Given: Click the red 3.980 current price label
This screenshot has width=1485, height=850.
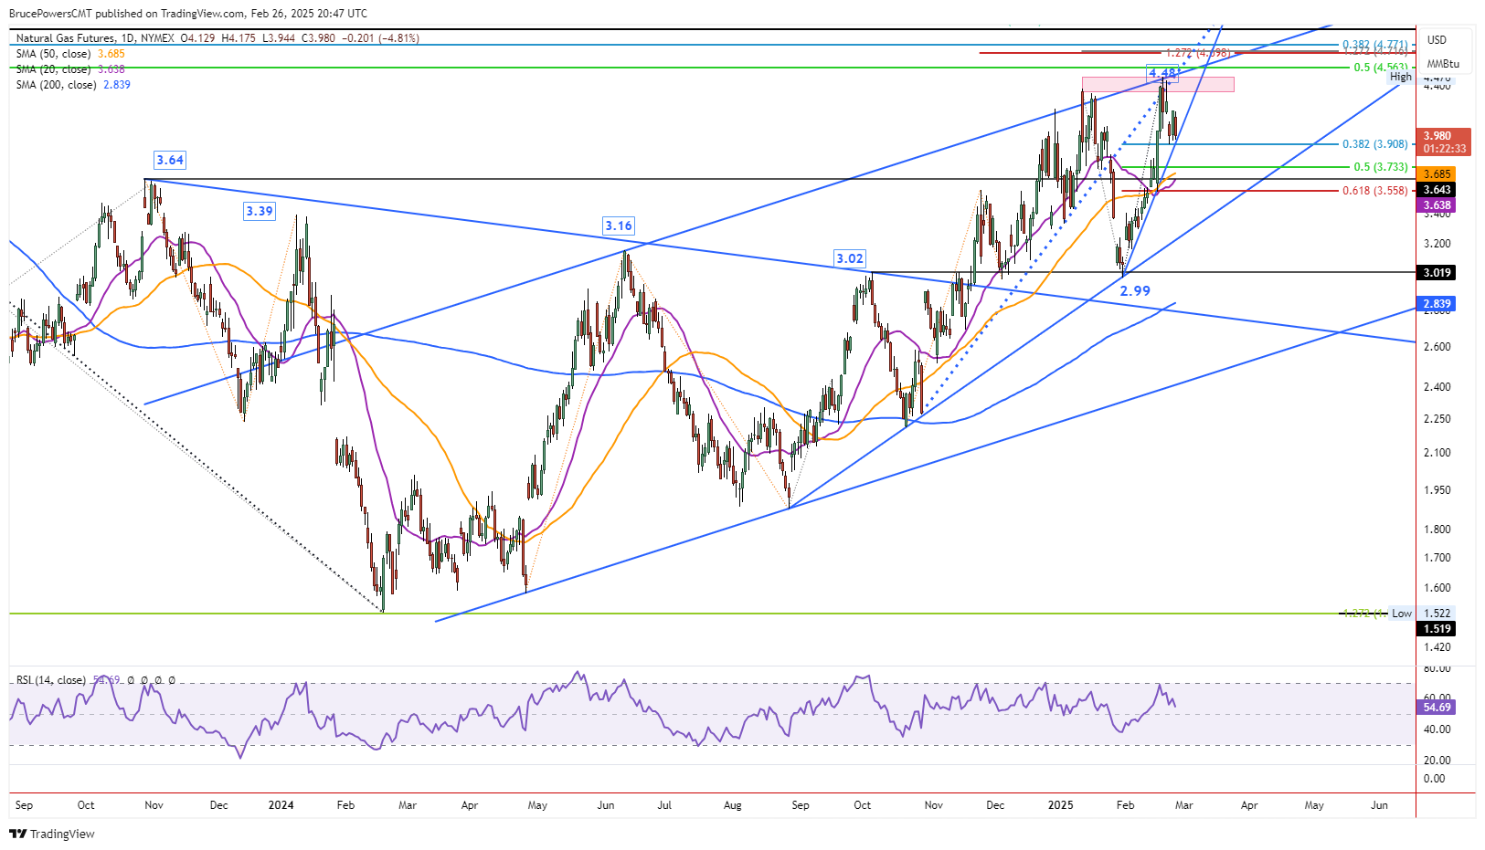Looking at the screenshot, I should pyautogui.click(x=1444, y=142).
